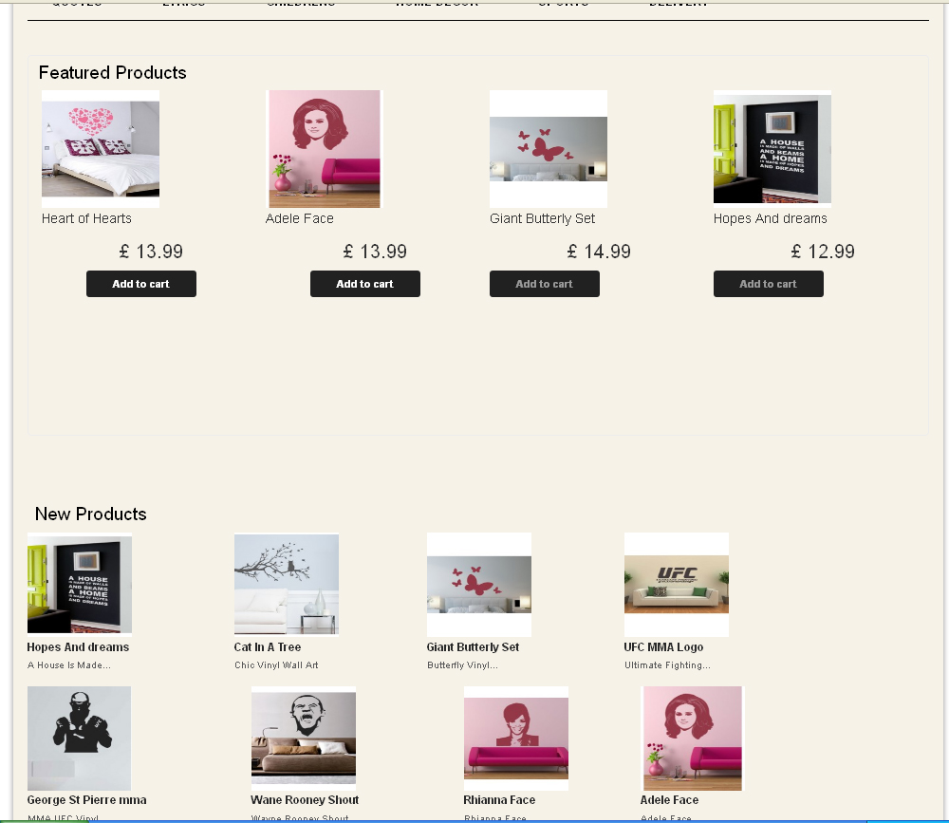Image resolution: width=949 pixels, height=823 pixels.
Task: Click the 'Ultimate Fighting...' description
Action: coord(667,664)
